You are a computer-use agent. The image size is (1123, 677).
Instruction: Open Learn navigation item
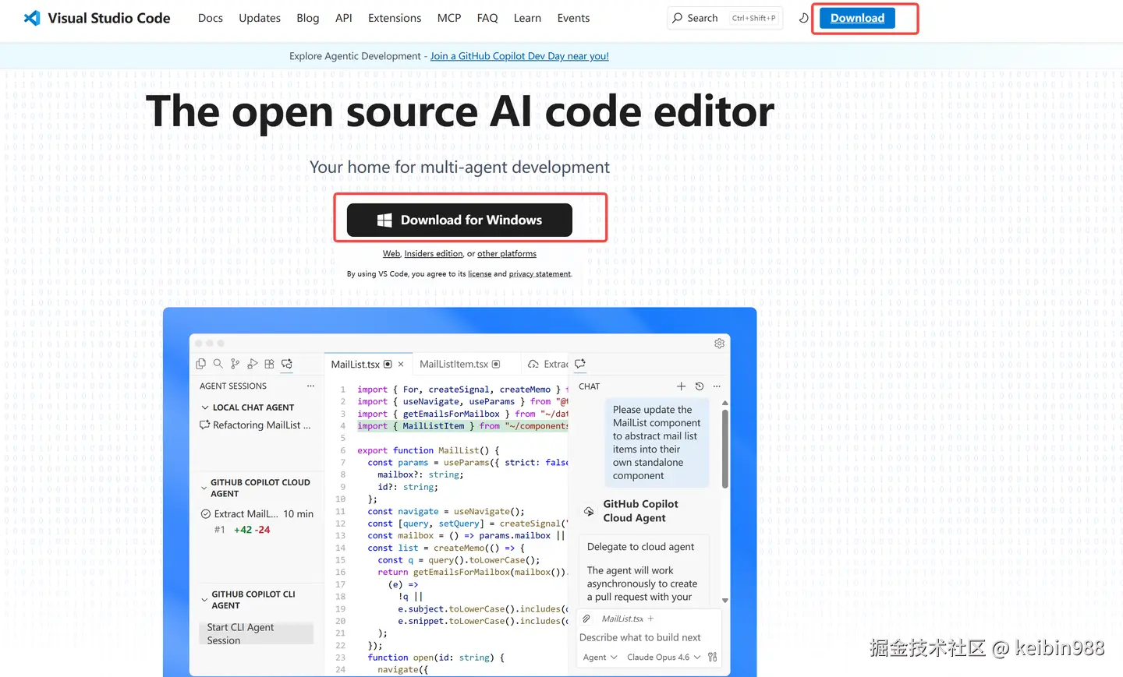(527, 18)
